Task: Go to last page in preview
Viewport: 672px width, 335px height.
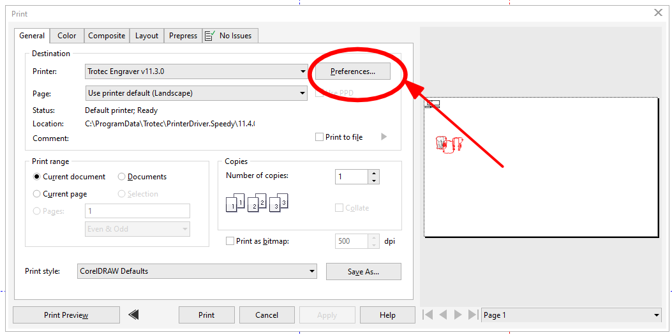Action: pos(473,315)
